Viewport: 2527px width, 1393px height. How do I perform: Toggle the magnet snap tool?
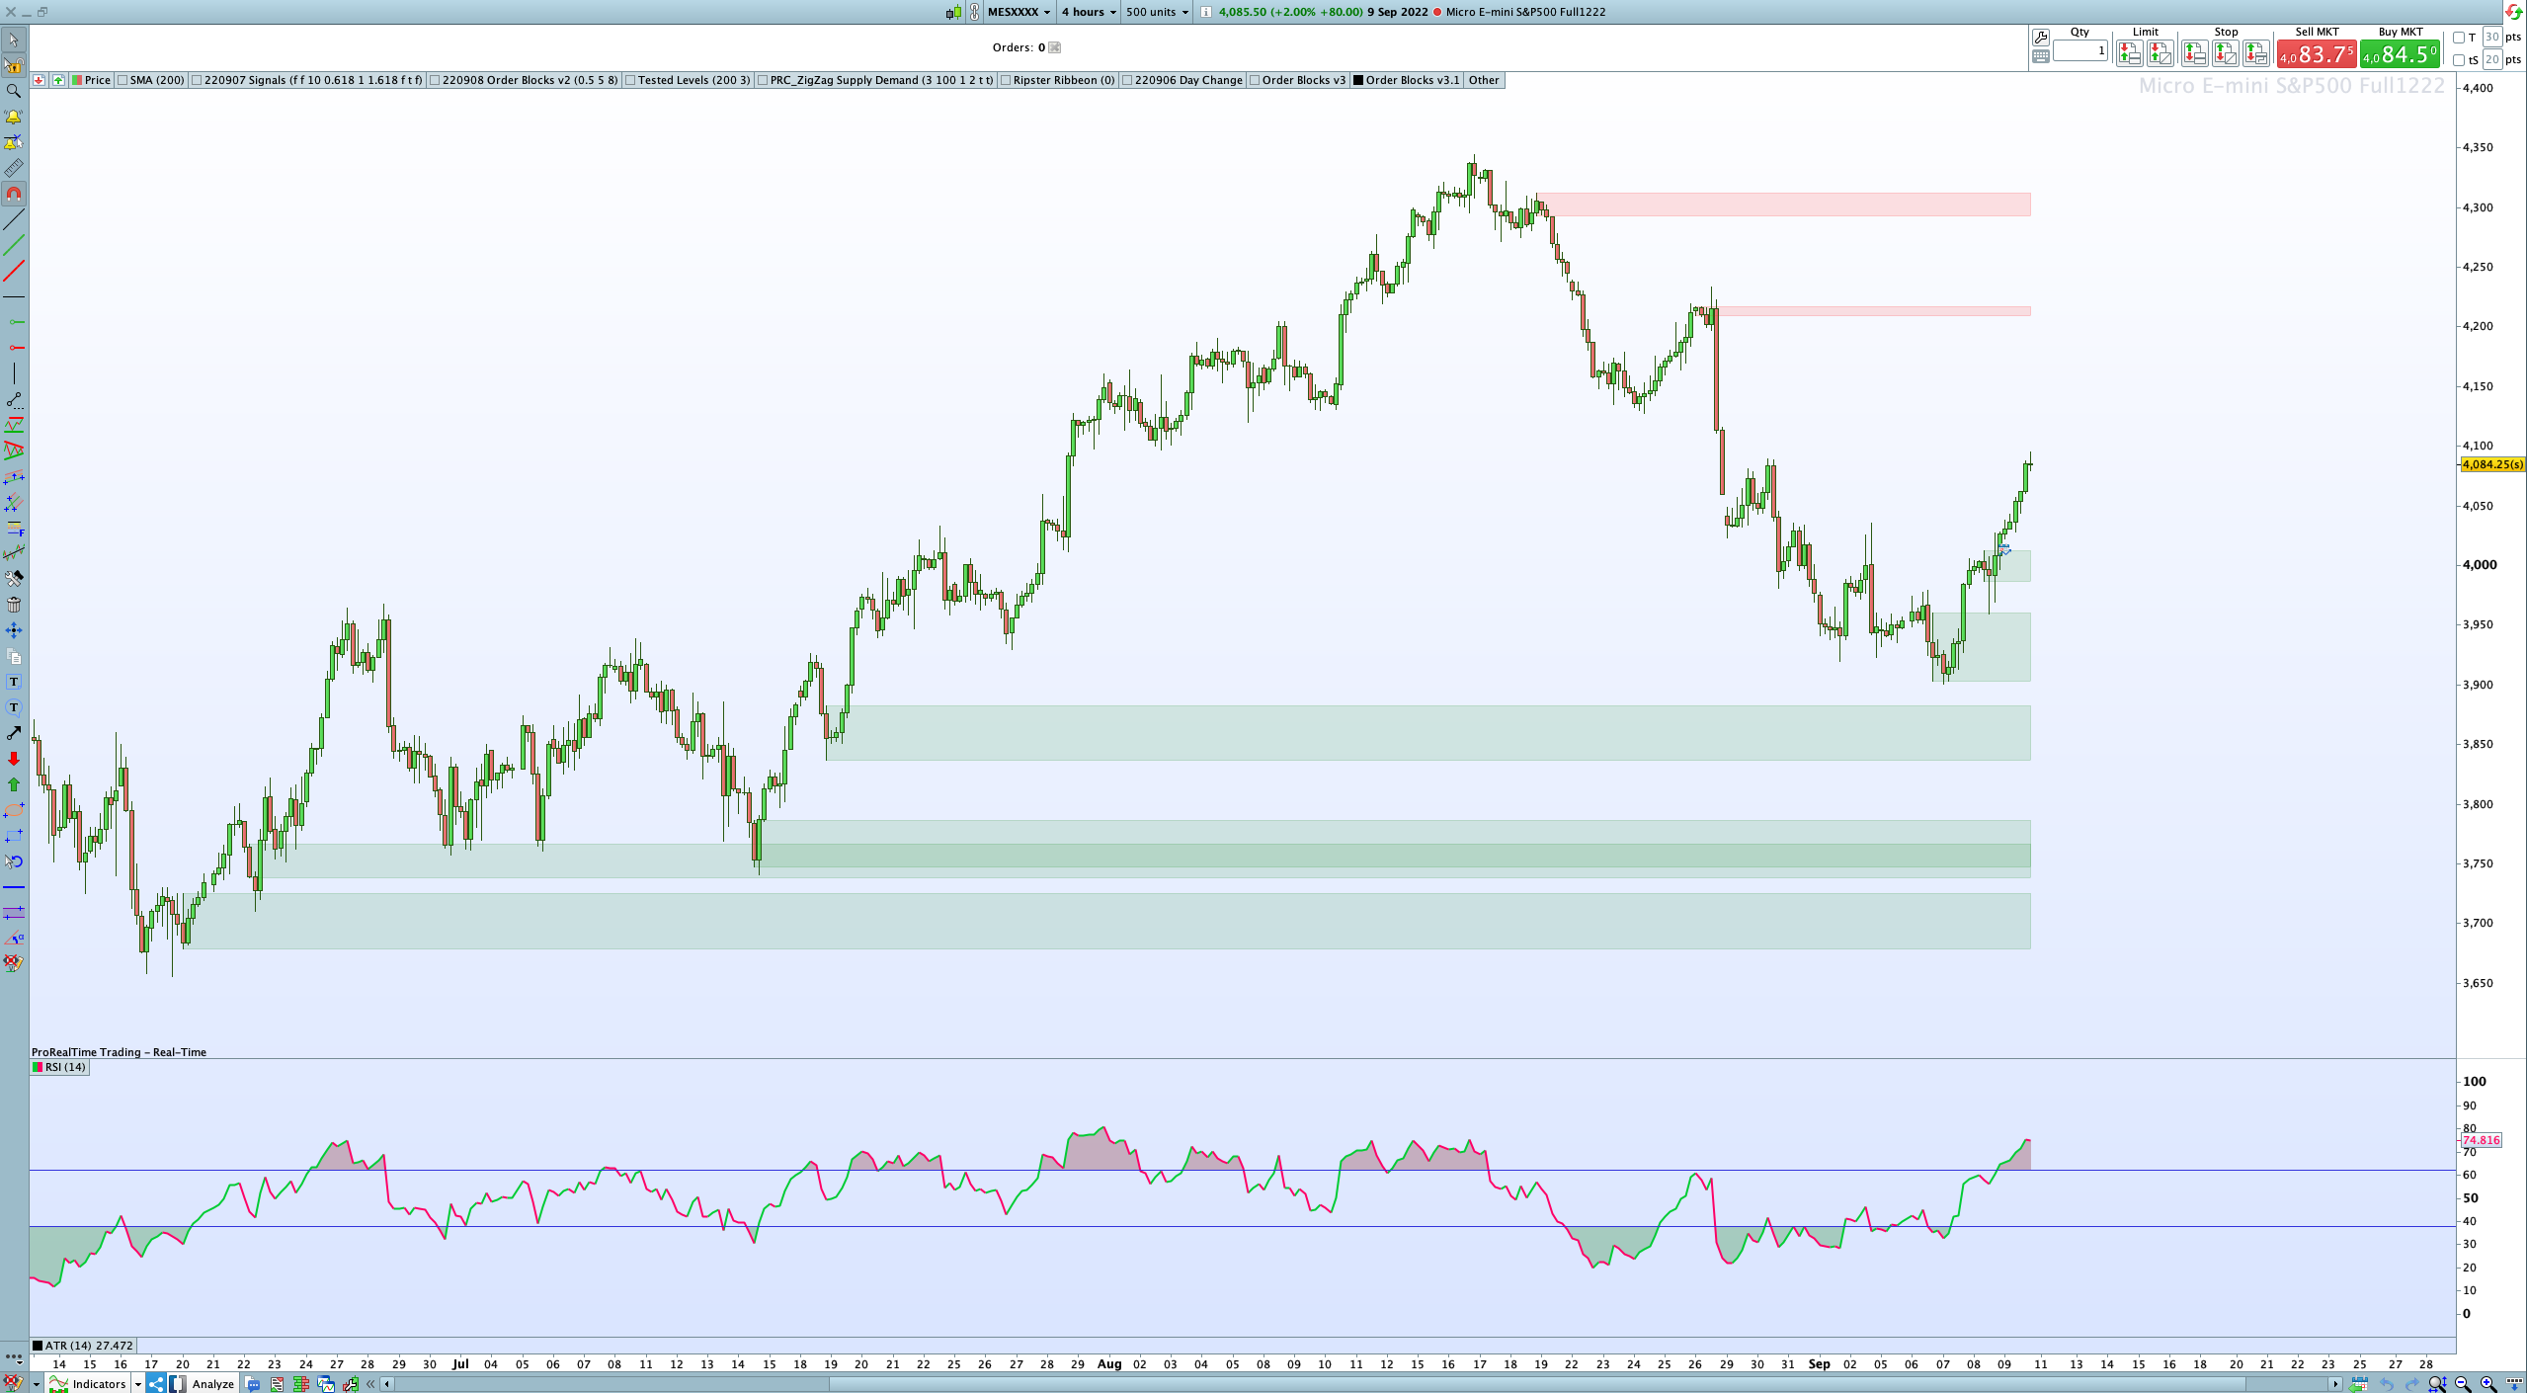[14, 194]
